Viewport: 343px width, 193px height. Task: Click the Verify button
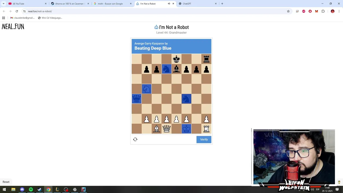coord(204,139)
